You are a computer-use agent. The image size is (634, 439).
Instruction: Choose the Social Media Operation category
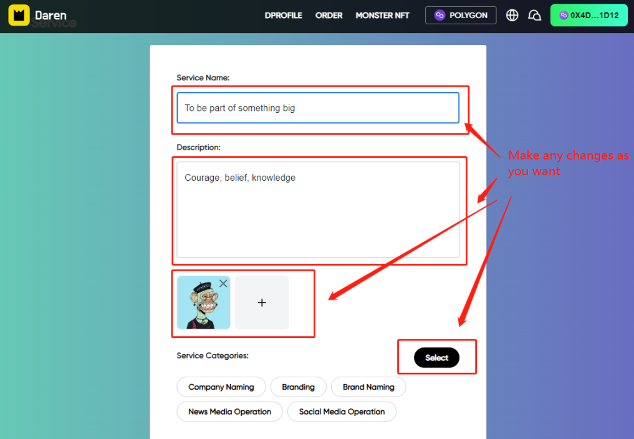tap(342, 412)
